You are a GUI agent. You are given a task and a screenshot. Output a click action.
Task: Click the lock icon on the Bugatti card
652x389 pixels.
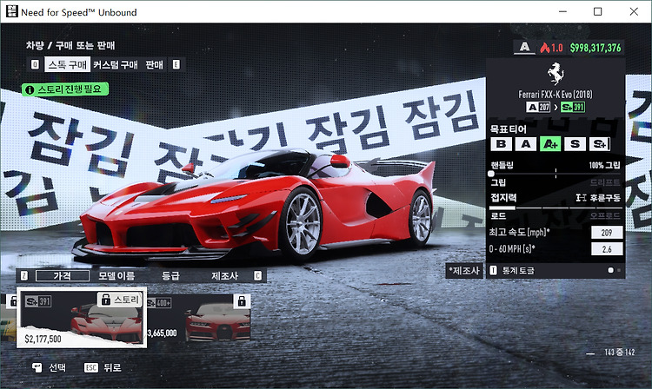pyautogui.click(x=242, y=301)
